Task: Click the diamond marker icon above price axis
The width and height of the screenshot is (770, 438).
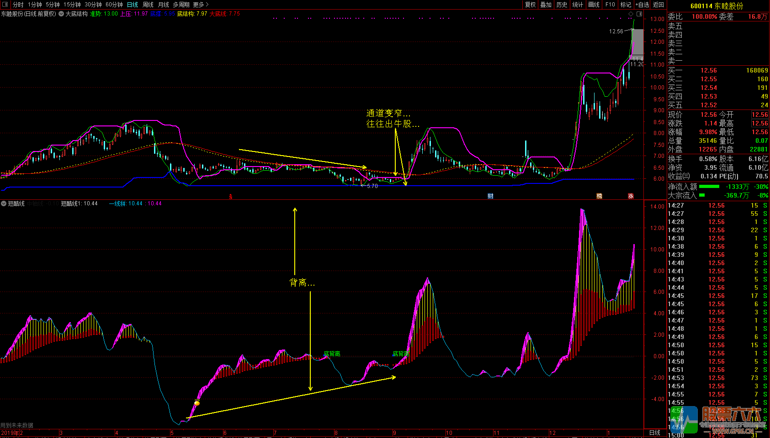Action: tap(631, 14)
